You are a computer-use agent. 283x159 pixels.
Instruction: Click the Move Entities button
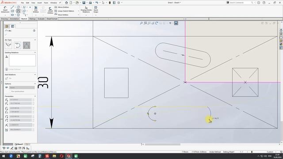(61, 15)
